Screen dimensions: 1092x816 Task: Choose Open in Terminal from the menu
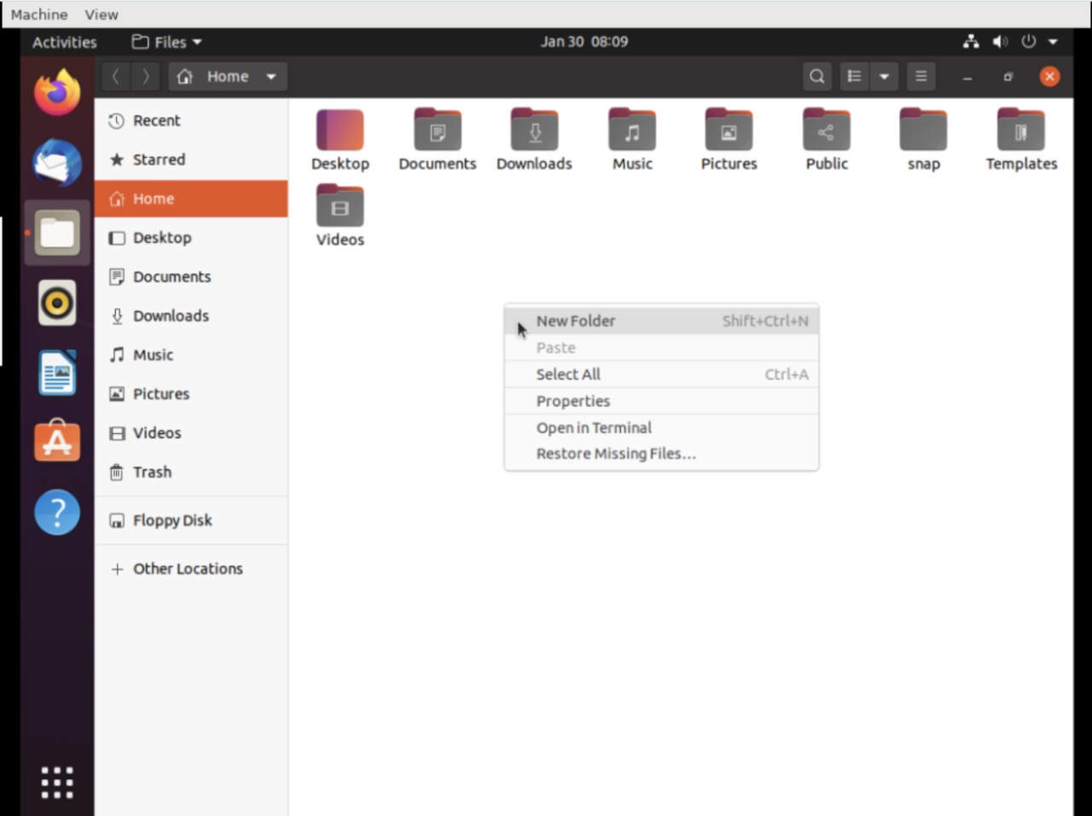pyautogui.click(x=594, y=427)
